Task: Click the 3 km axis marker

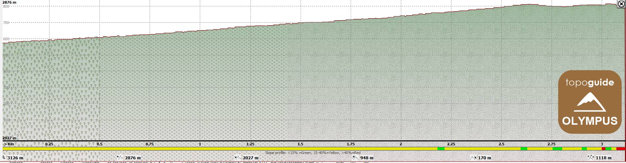Action: (x=601, y=144)
